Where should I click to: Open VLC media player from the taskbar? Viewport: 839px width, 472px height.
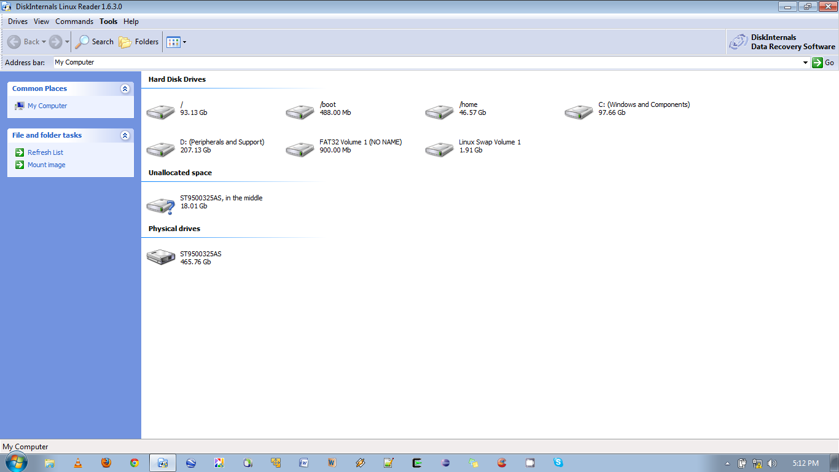pos(77,463)
